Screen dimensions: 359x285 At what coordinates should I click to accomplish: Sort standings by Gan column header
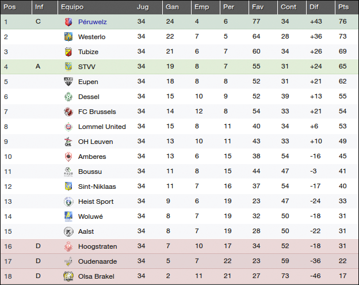pyautogui.click(x=172, y=7)
